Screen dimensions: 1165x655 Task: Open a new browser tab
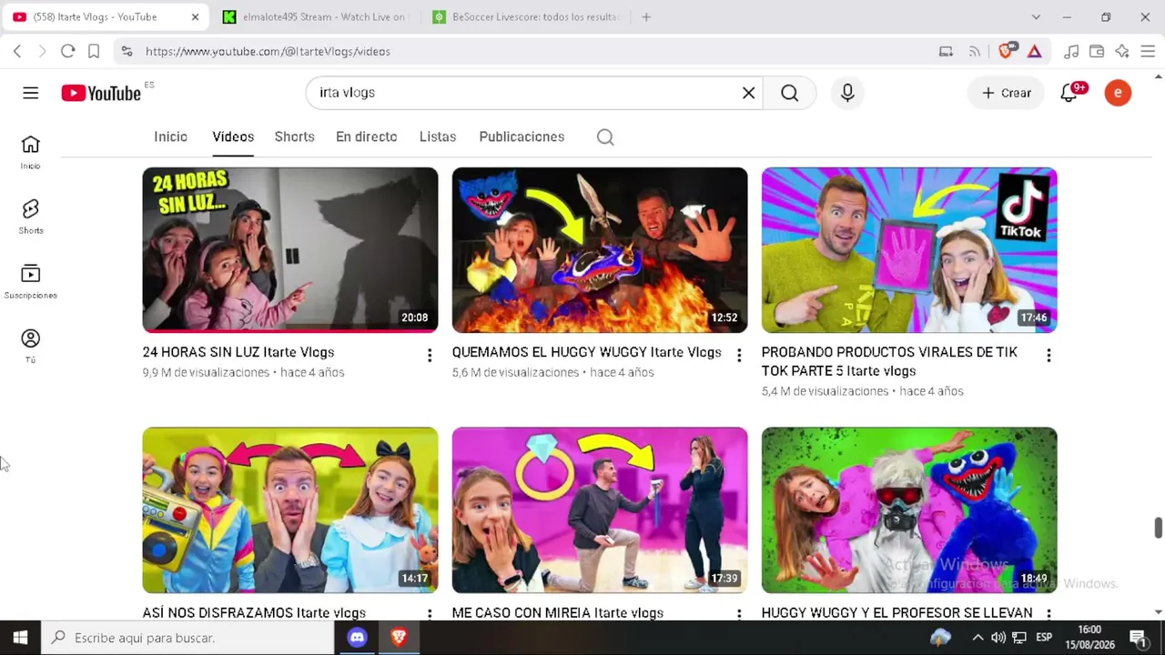click(x=646, y=17)
